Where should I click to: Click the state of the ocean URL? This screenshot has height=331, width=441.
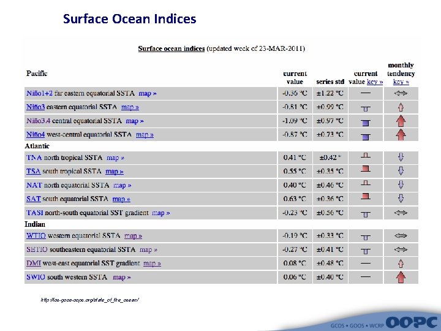pos(89,300)
